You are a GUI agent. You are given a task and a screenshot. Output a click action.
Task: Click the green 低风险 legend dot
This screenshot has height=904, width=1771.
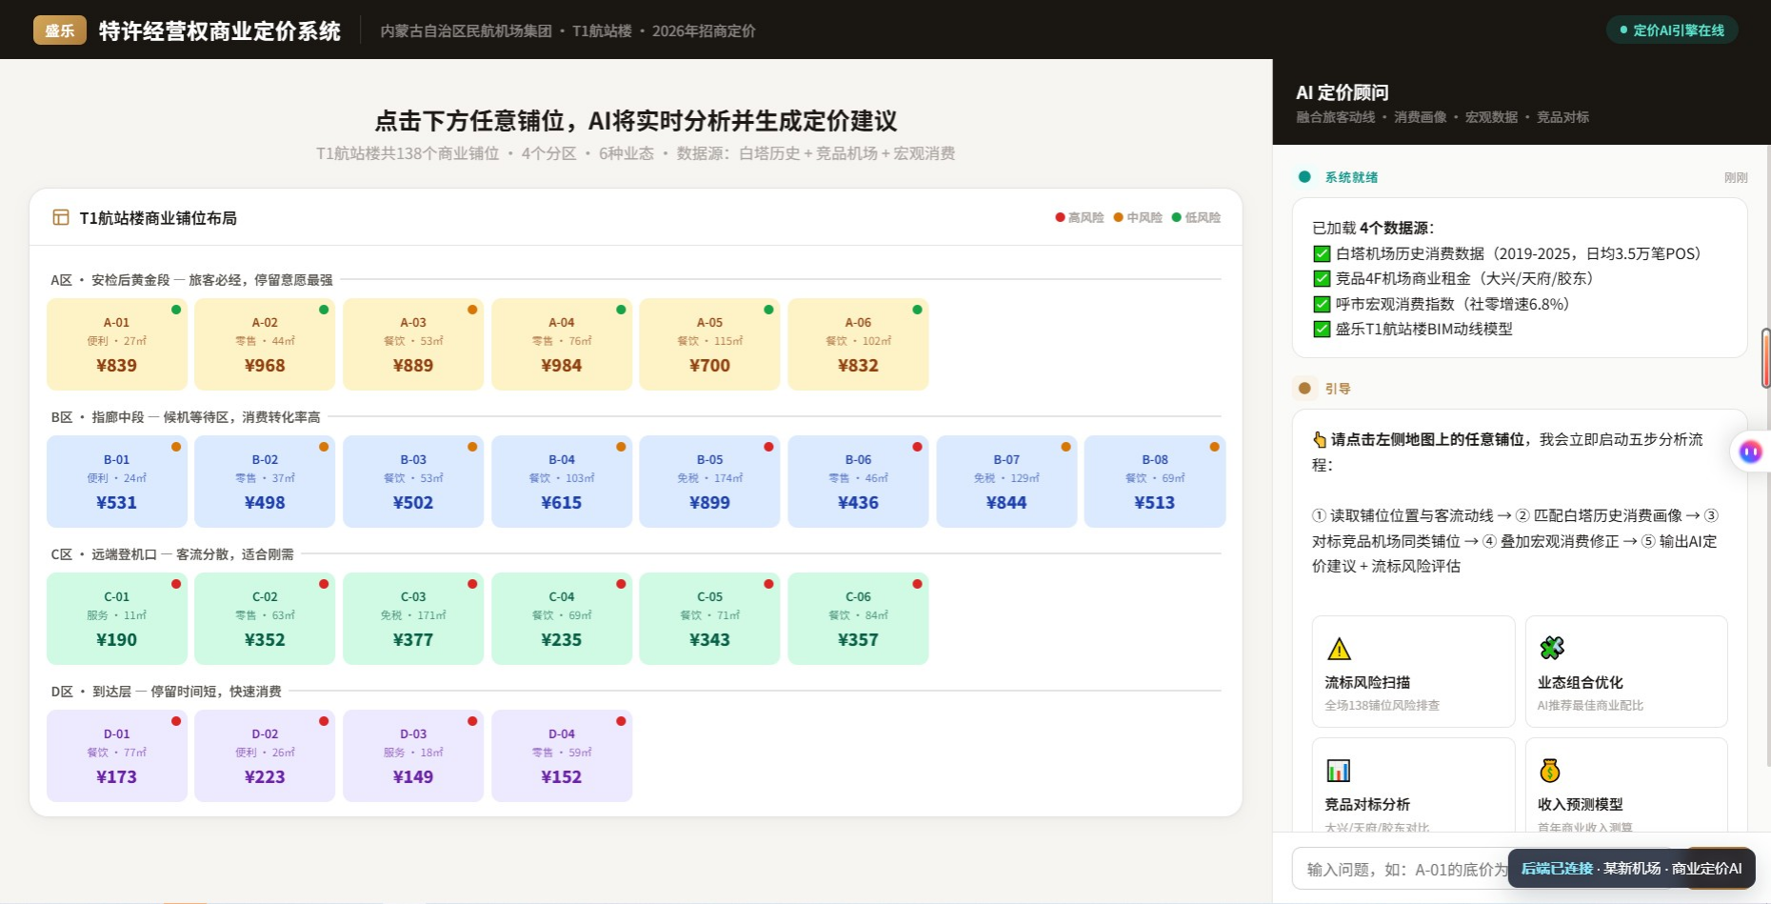pos(1177,217)
